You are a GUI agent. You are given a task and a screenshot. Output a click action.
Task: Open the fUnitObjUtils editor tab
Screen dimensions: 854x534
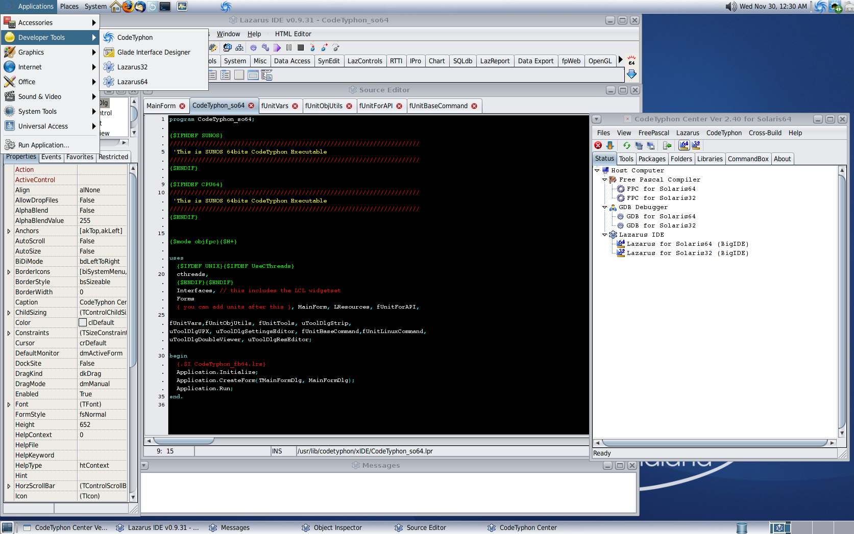(x=328, y=106)
